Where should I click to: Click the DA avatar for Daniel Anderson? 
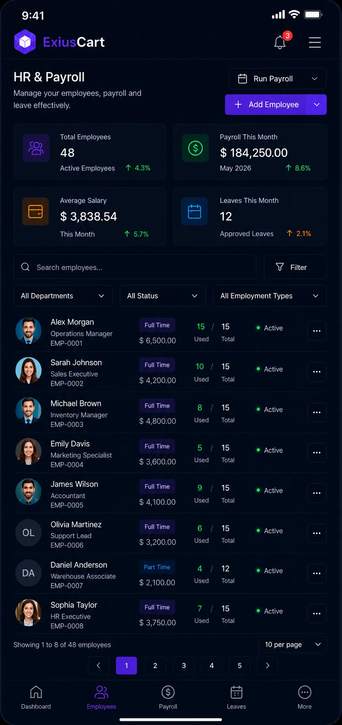pos(29,573)
